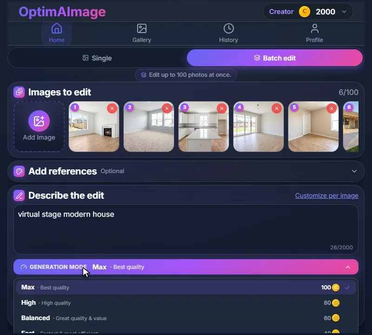Open the History tab
372x335 pixels.
click(x=228, y=33)
